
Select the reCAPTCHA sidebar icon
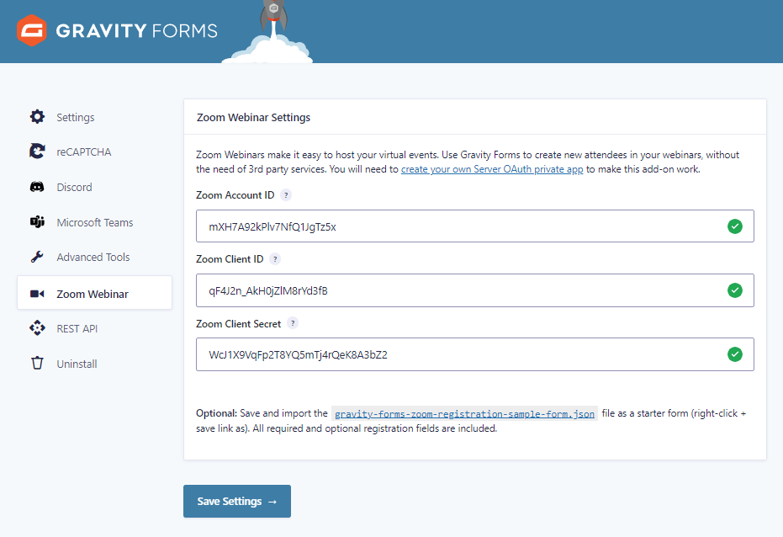coord(38,152)
